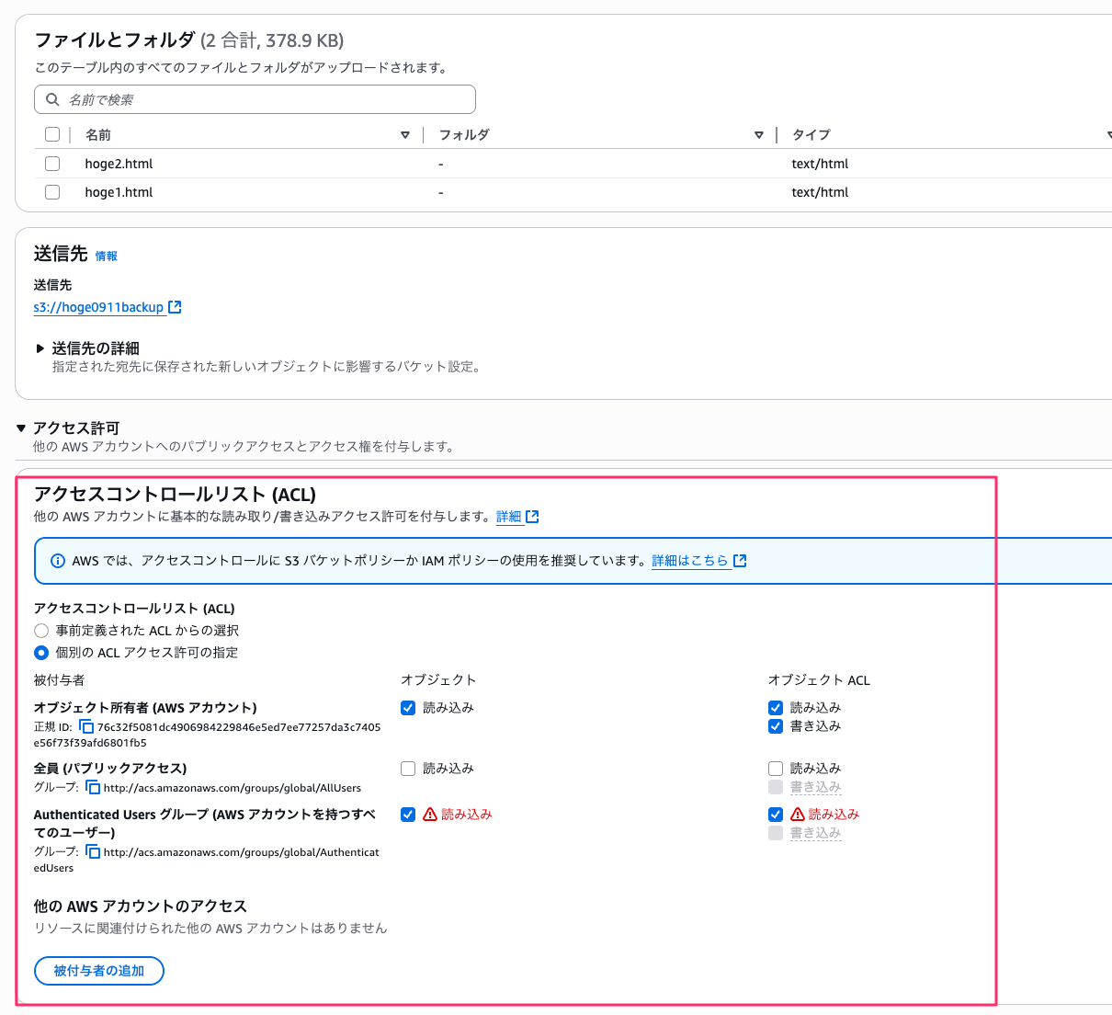Image resolution: width=1112 pixels, height=1015 pixels.
Task: Click external link icon next to ACL 詳細
Action: click(x=532, y=517)
